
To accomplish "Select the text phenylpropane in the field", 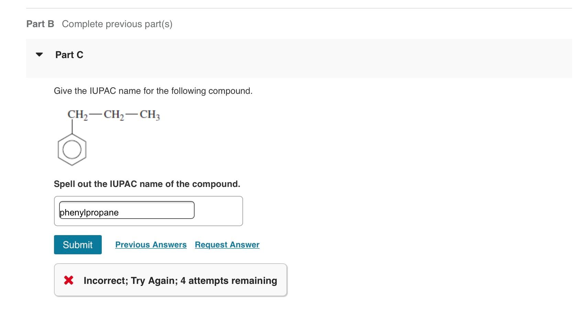I will pyautogui.click(x=89, y=212).
